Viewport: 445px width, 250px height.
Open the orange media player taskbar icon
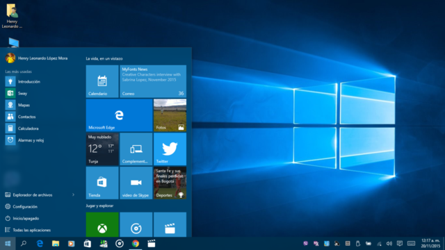tap(71, 244)
